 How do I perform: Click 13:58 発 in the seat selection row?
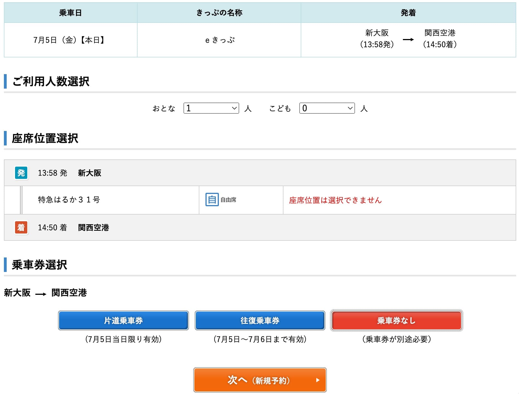point(53,173)
